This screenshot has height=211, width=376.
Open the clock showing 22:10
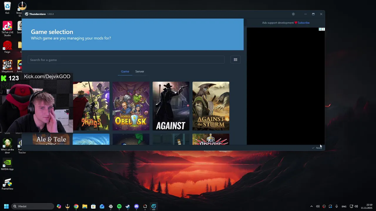[x=367, y=206]
